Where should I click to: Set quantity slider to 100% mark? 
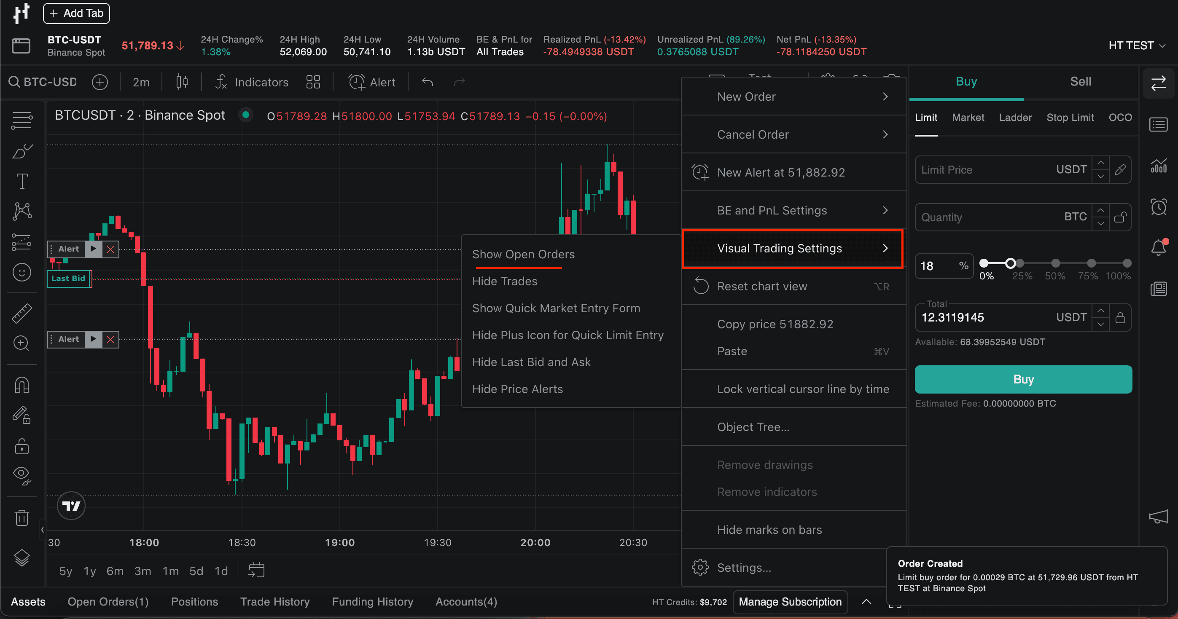[1127, 263]
